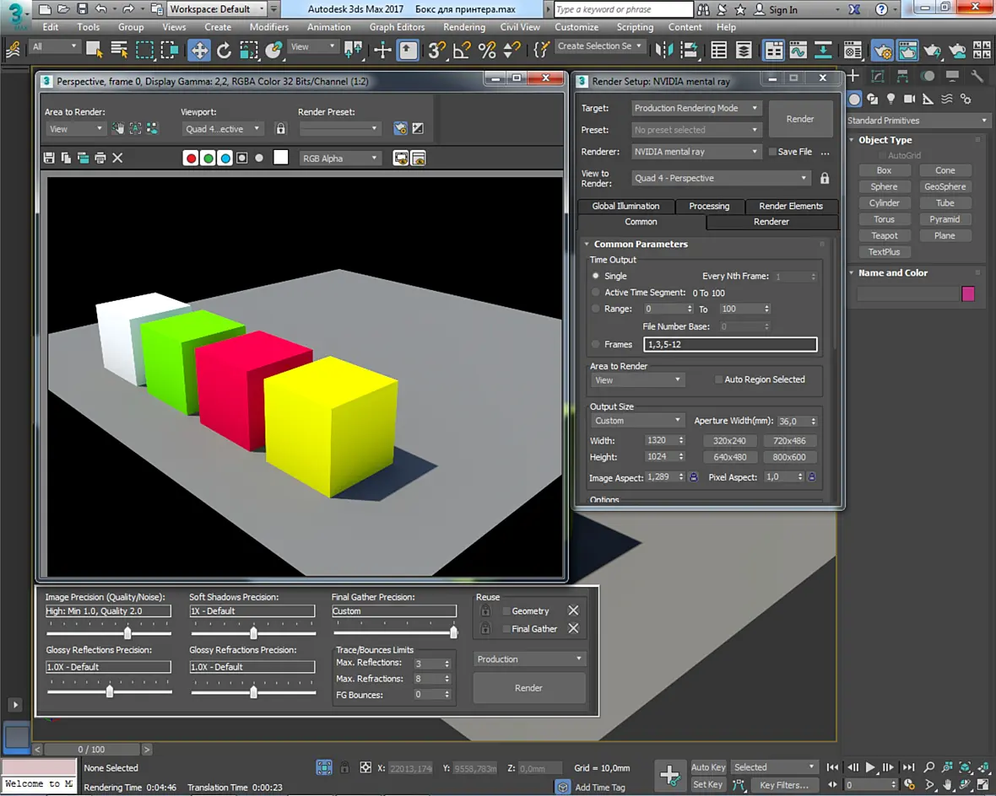Switch to the Global Illumination tab
Viewport: 996px width, 796px height.
(x=625, y=206)
